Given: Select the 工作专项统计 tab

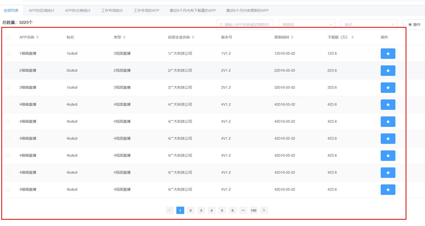Looking at the screenshot, I should [112, 10].
